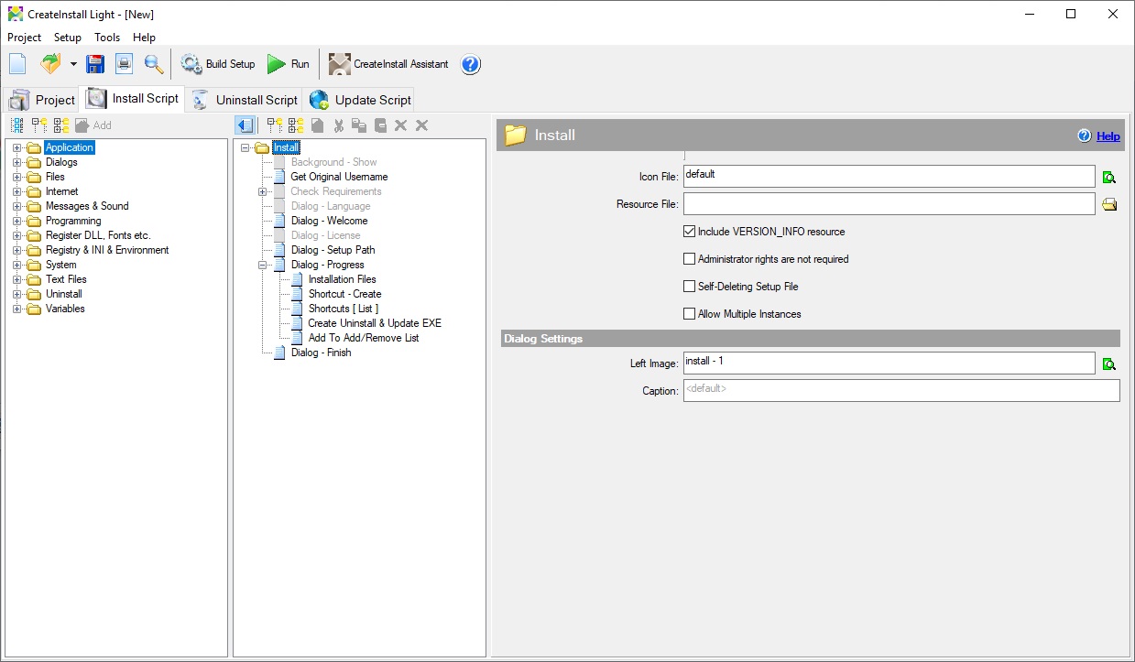This screenshot has height=662, width=1135.
Task: Expand the Variables folder node
Action: pos(16,309)
